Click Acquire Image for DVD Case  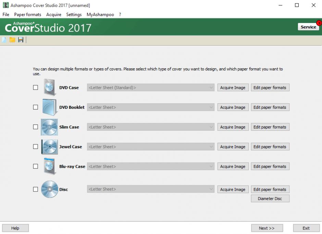point(233,87)
